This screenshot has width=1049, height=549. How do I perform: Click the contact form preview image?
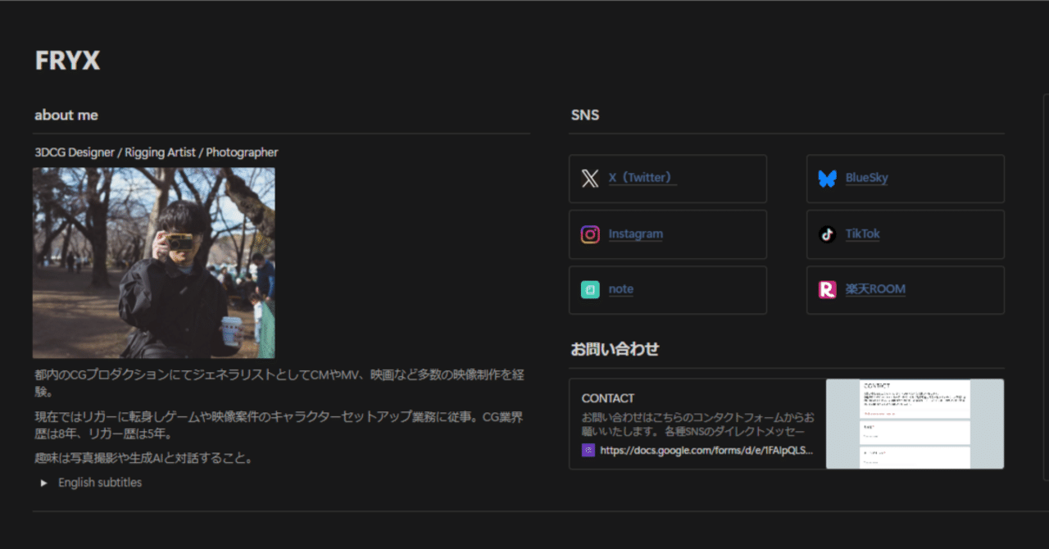(x=914, y=423)
